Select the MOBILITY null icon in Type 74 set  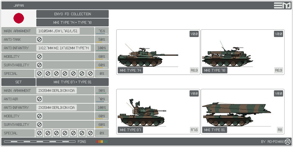click(39, 56)
